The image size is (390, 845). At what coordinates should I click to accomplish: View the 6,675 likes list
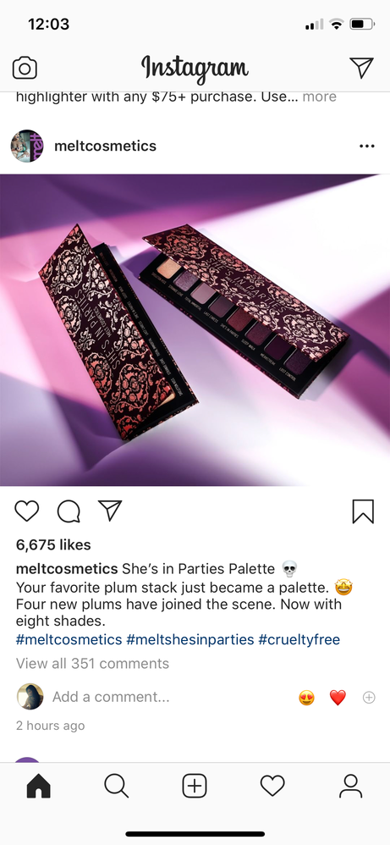53,544
